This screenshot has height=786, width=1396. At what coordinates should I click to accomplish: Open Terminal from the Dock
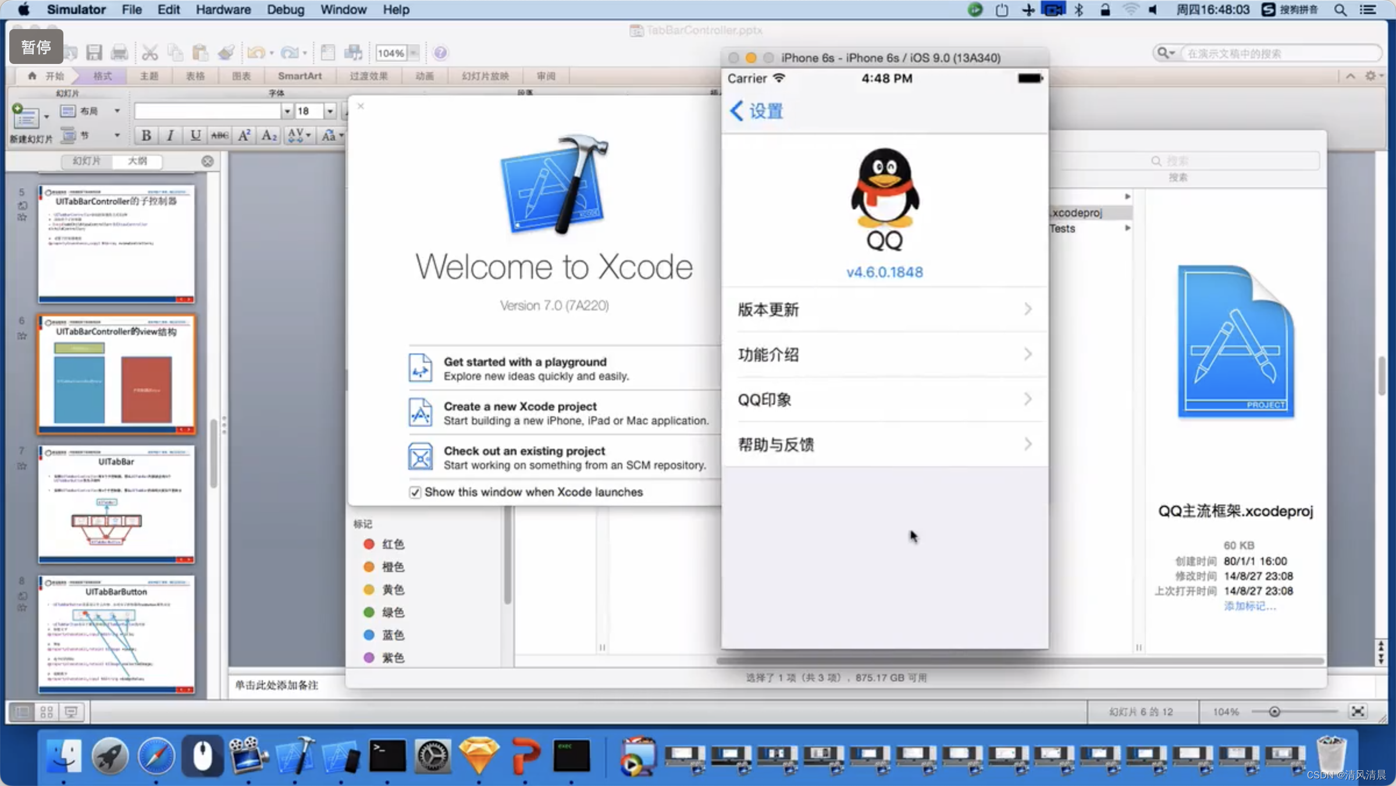(x=387, y=756)
